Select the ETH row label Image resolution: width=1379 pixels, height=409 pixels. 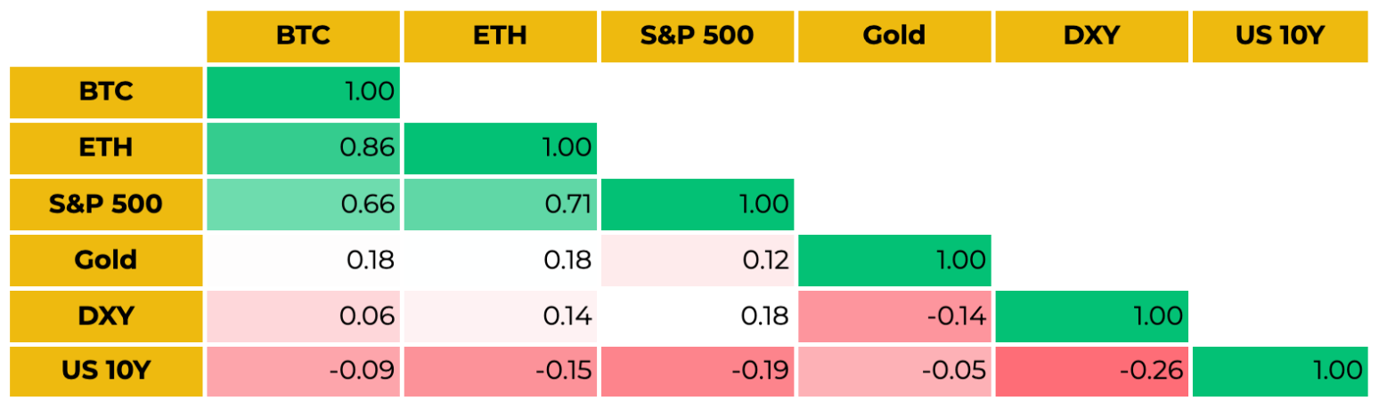(106, 148)
